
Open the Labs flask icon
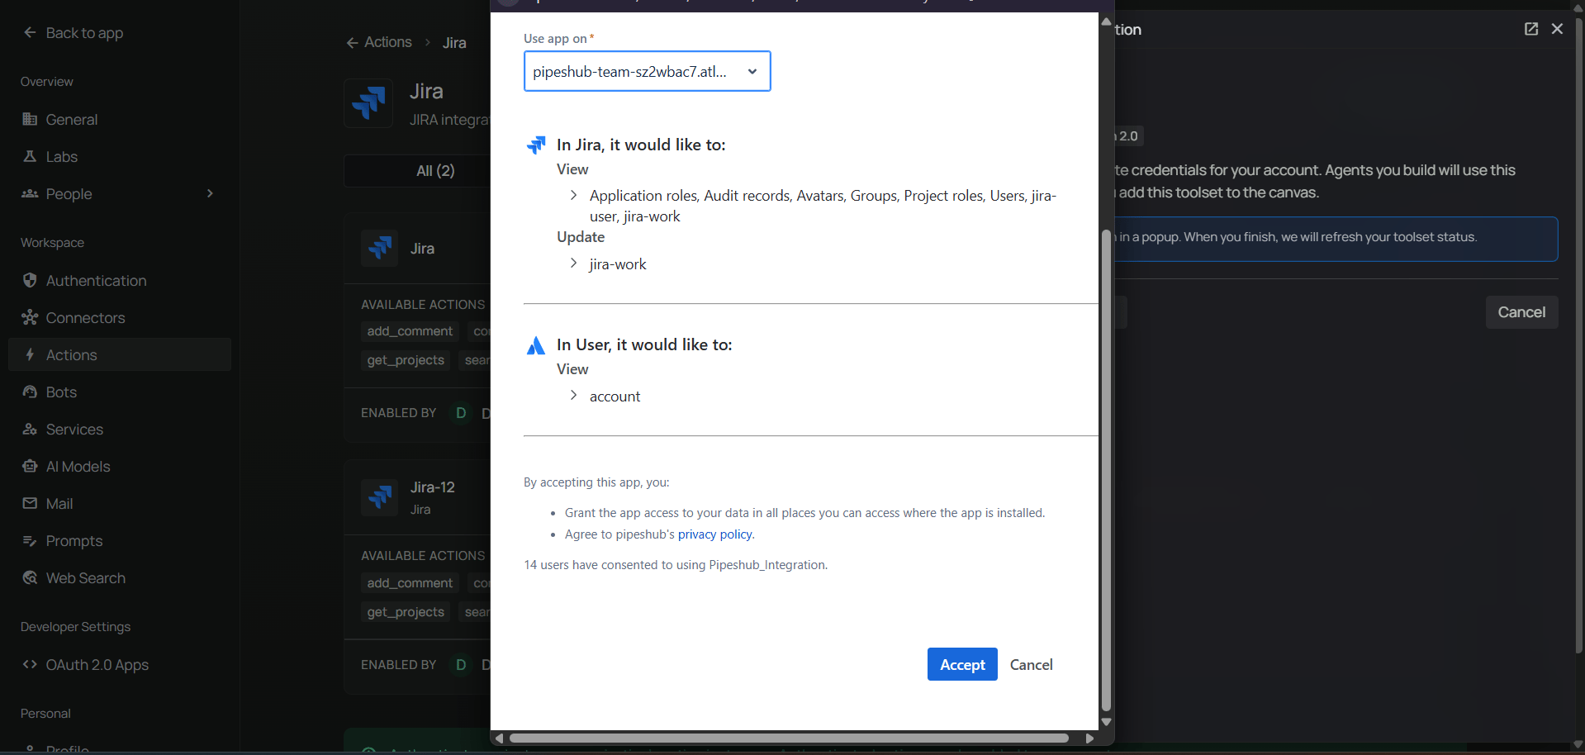30,156
